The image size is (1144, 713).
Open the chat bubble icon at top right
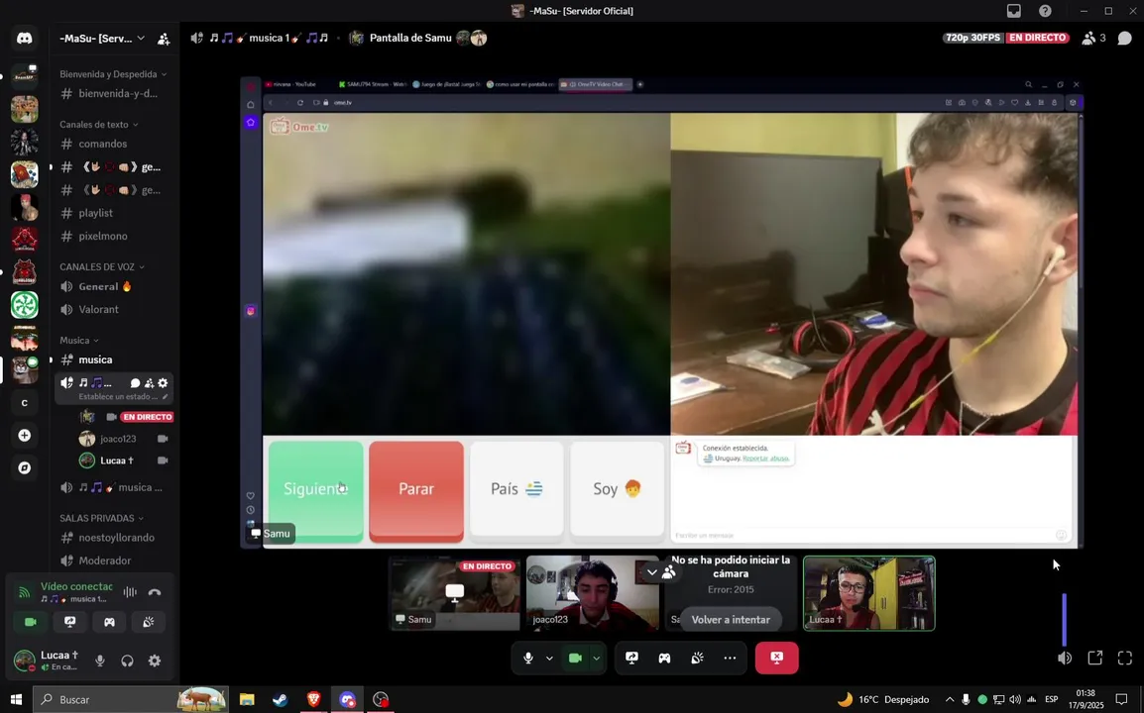coord(1124,38)
